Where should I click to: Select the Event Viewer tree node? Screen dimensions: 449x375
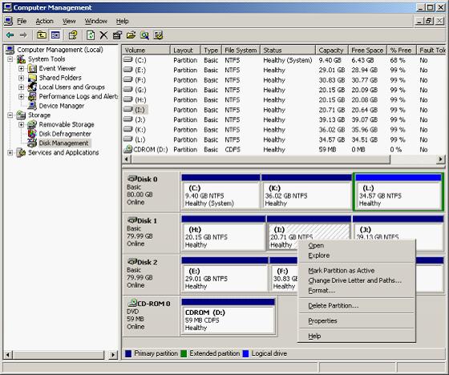coord(57,68)
